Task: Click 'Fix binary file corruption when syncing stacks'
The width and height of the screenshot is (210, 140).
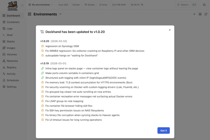Action: click(82, 115)
